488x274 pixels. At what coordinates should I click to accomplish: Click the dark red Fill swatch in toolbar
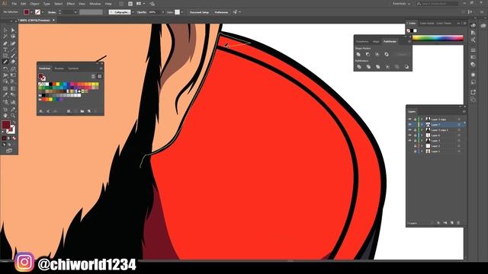coord(6,125)
